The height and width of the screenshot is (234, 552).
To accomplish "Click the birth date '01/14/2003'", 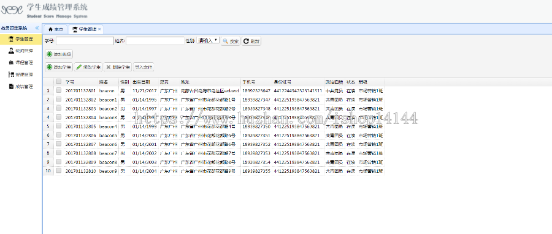I will pos(144,162).
